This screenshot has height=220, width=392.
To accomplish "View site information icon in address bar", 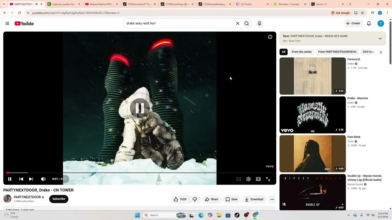I will (28, 13).
